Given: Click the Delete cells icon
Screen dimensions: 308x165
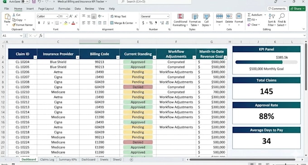Looking at the screenshot, I should (229, 16).
